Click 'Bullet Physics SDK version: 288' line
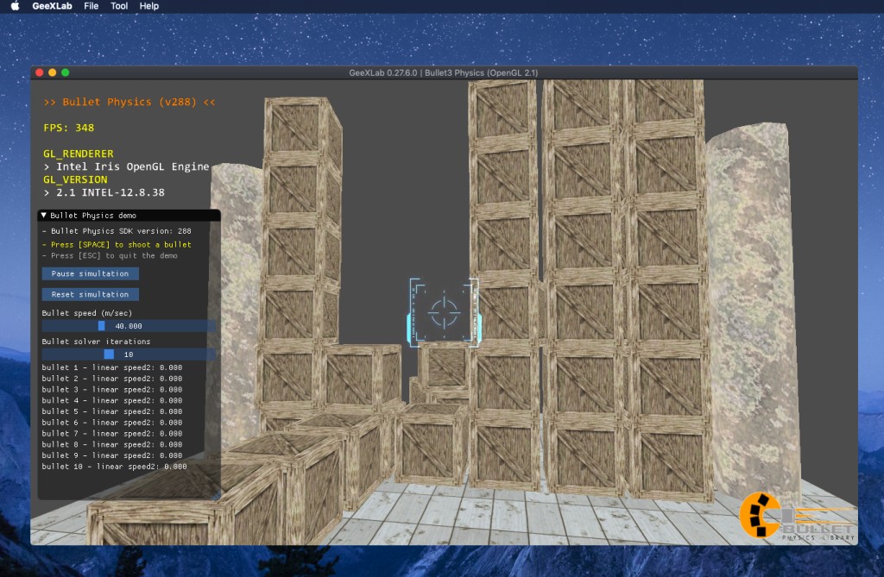 tap(117, 231)
